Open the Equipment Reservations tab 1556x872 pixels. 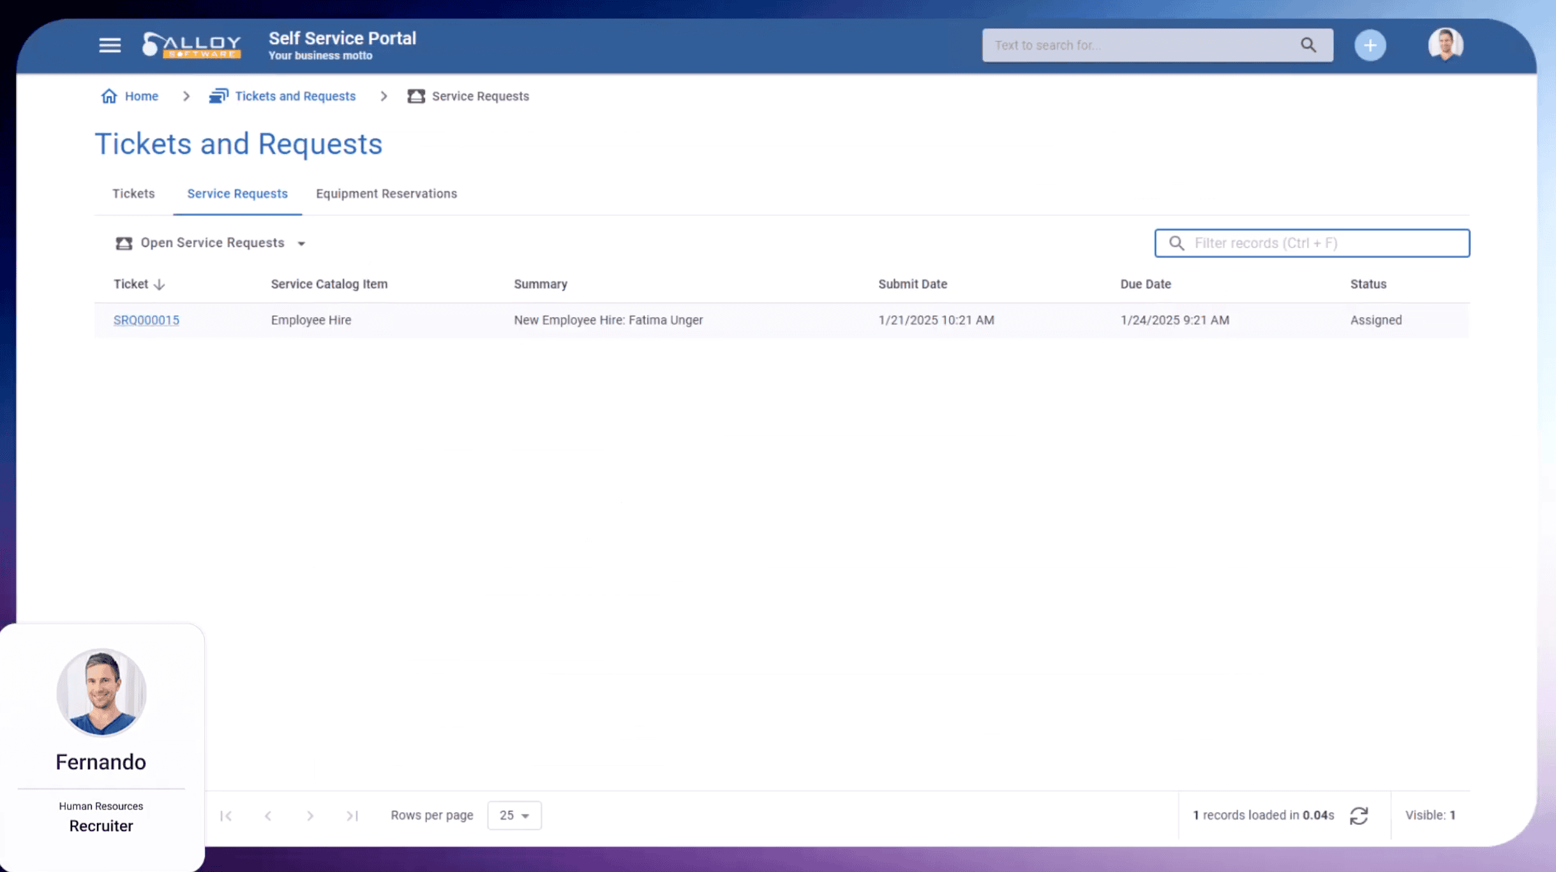[387, 193]
